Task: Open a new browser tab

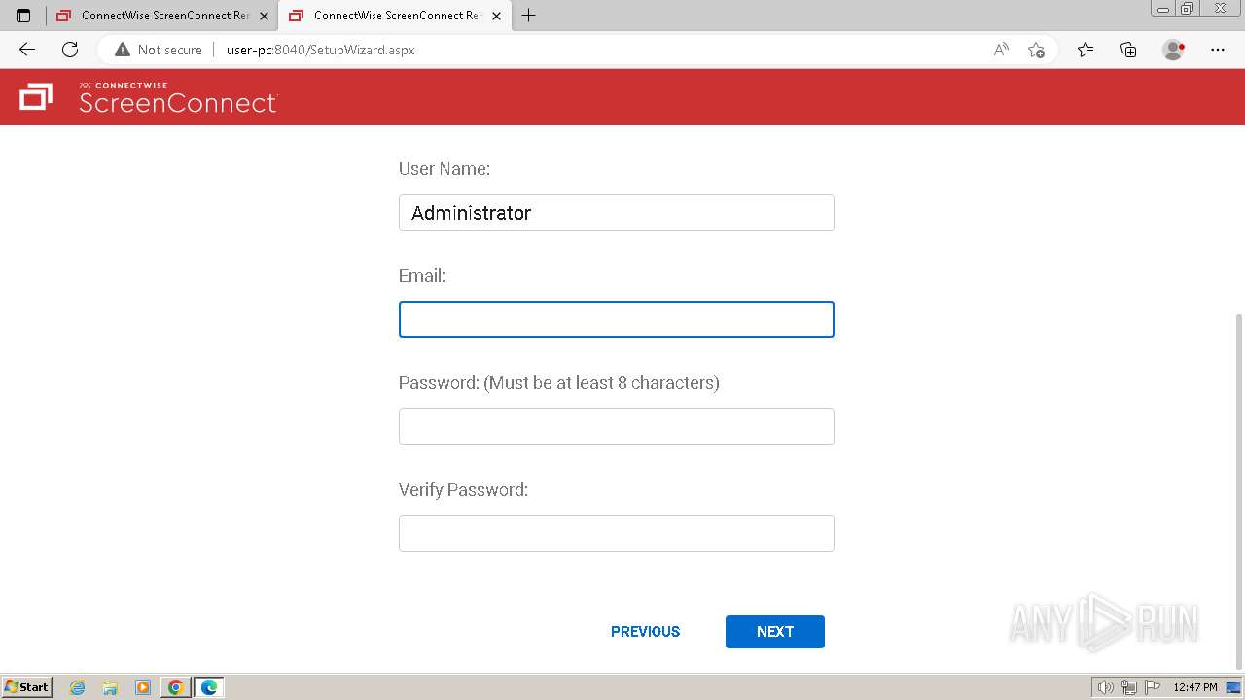Action: (x=529, y=16)
